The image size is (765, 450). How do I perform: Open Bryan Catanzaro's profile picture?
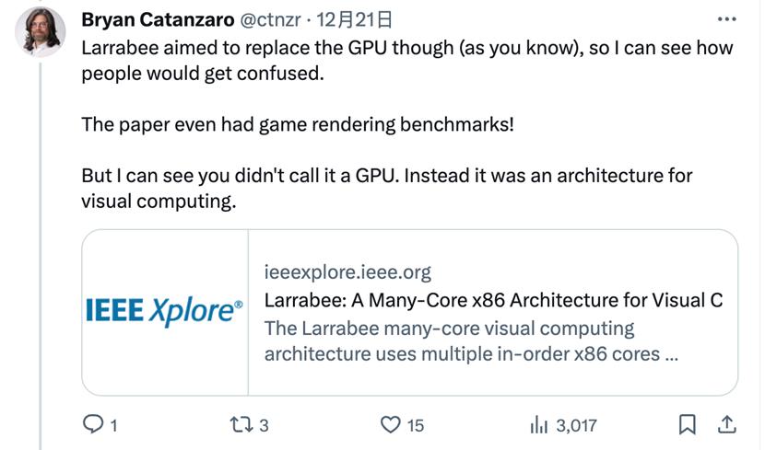[x=41, y=31]
